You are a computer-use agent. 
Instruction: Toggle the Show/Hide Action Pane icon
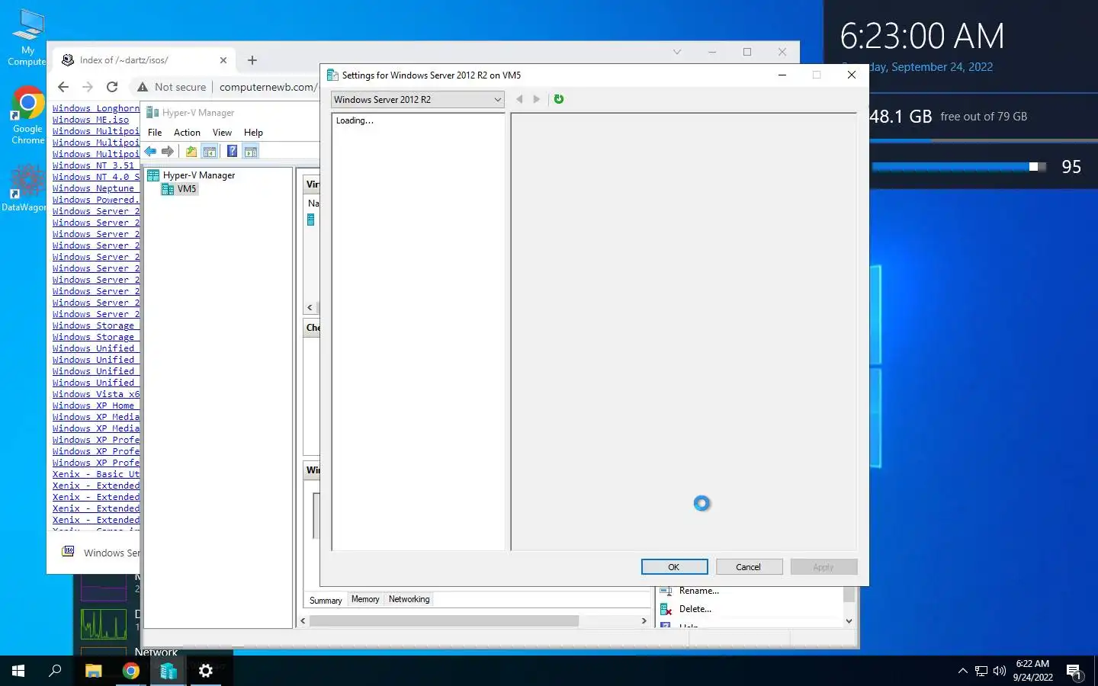click(x=251, y=152)
